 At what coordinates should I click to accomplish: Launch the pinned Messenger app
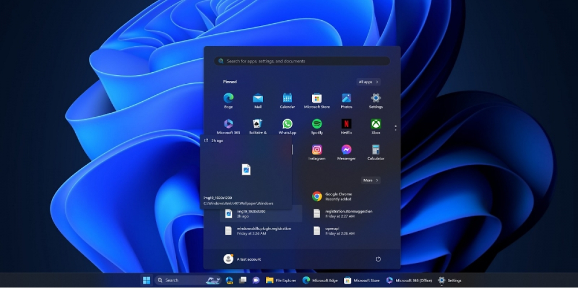pos(346,152)
